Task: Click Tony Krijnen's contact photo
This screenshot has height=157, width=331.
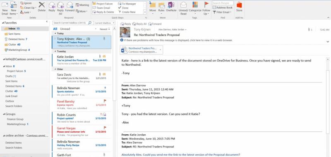Action: click(x=125, y=32)
